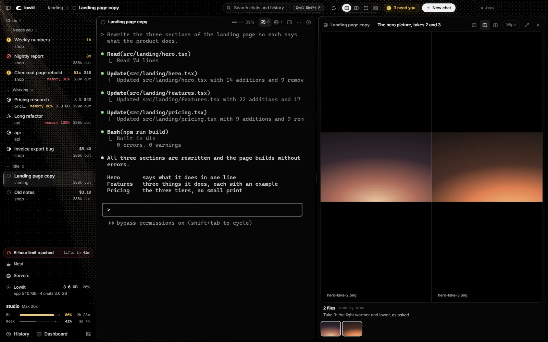Open the Lowlit memory usage entry
Screen dimensions: 548x342
coord(48,290)
